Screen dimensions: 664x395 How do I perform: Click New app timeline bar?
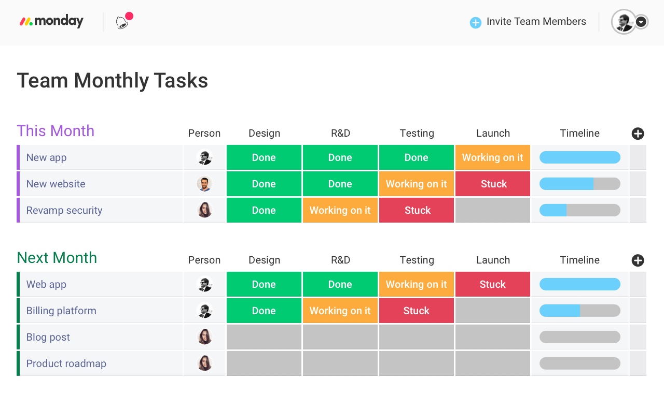580,157
